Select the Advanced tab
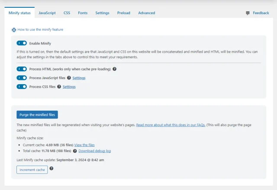This screenshot has height=190, width=277. [x=146, y=13]
